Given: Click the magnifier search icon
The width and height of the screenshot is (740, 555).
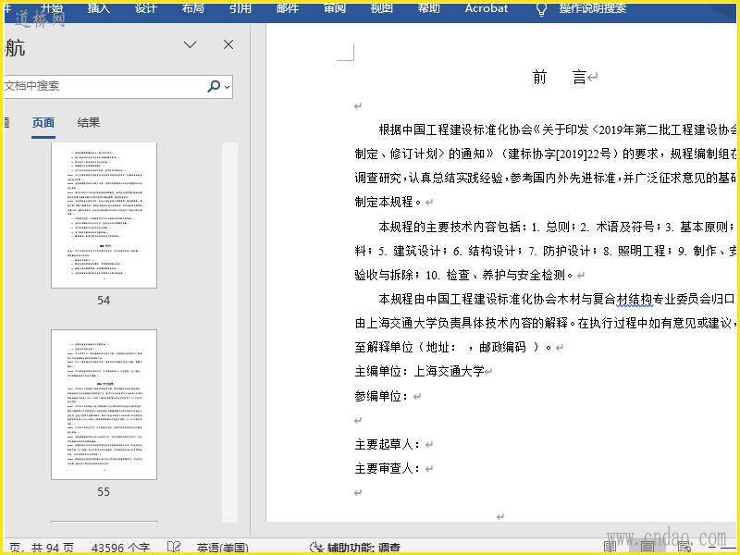Looking at the screenshot, I should point(214,86).
